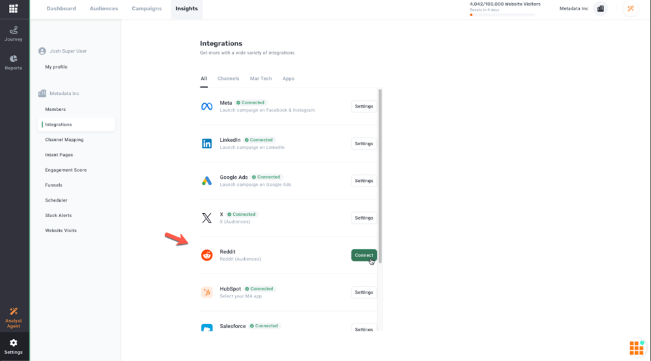Screen dimensions: 651x361
Task: Click the Meta Connected status badge
Action: (x=250, y=102)
